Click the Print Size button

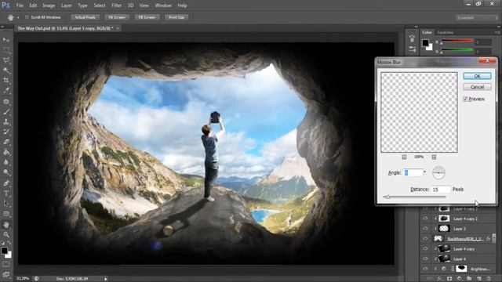176,17
